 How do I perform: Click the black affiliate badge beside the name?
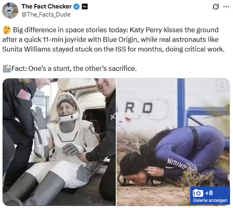coord(85,7)
